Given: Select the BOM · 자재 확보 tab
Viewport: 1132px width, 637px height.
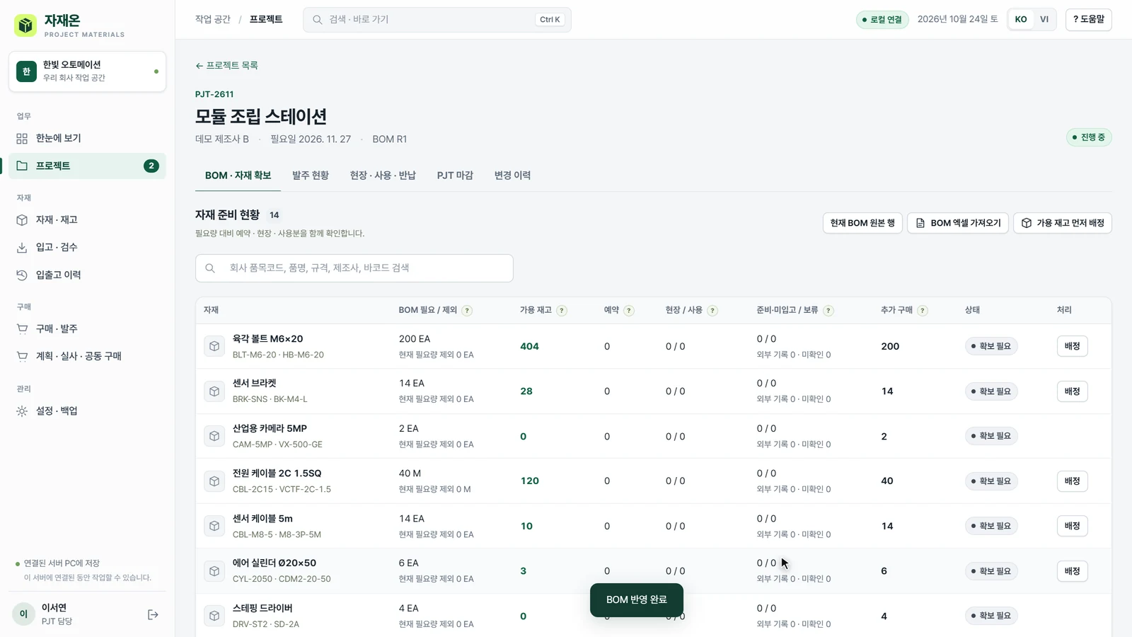Looking at the screenshot, I should [x=238, y=176].
